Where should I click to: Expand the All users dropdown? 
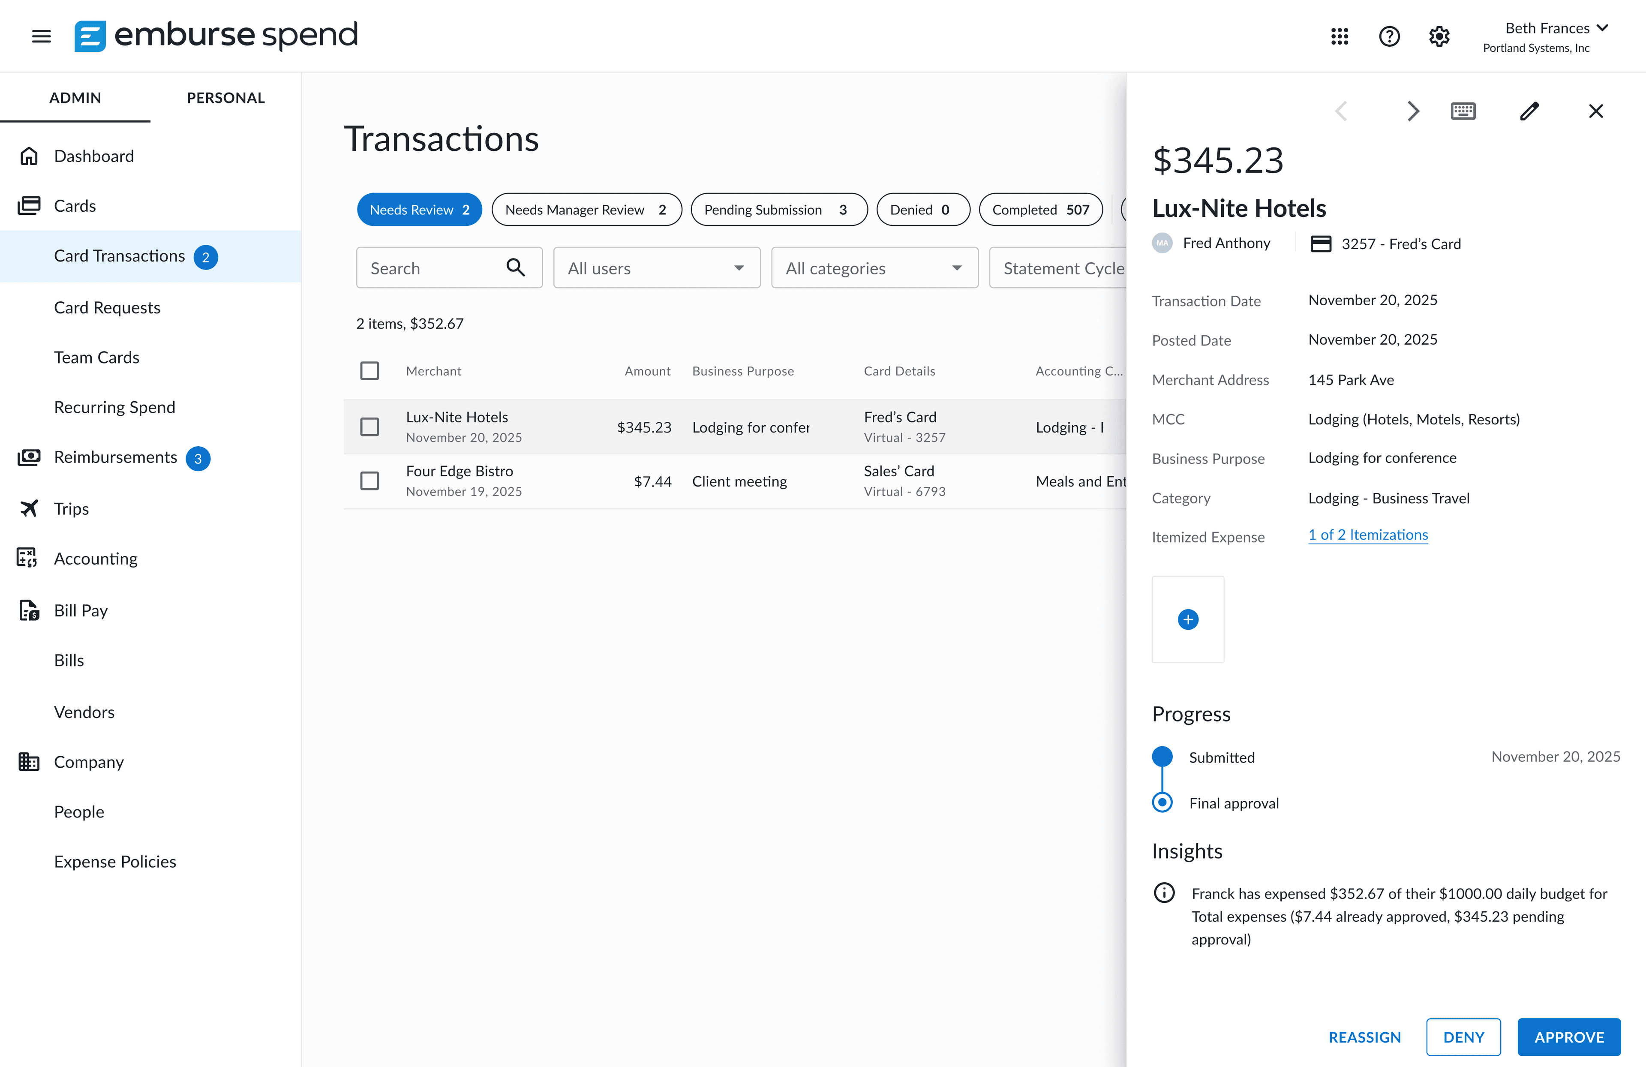(656, 268)
